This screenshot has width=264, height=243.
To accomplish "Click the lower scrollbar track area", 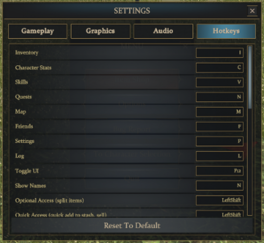I will coord(250,161).
